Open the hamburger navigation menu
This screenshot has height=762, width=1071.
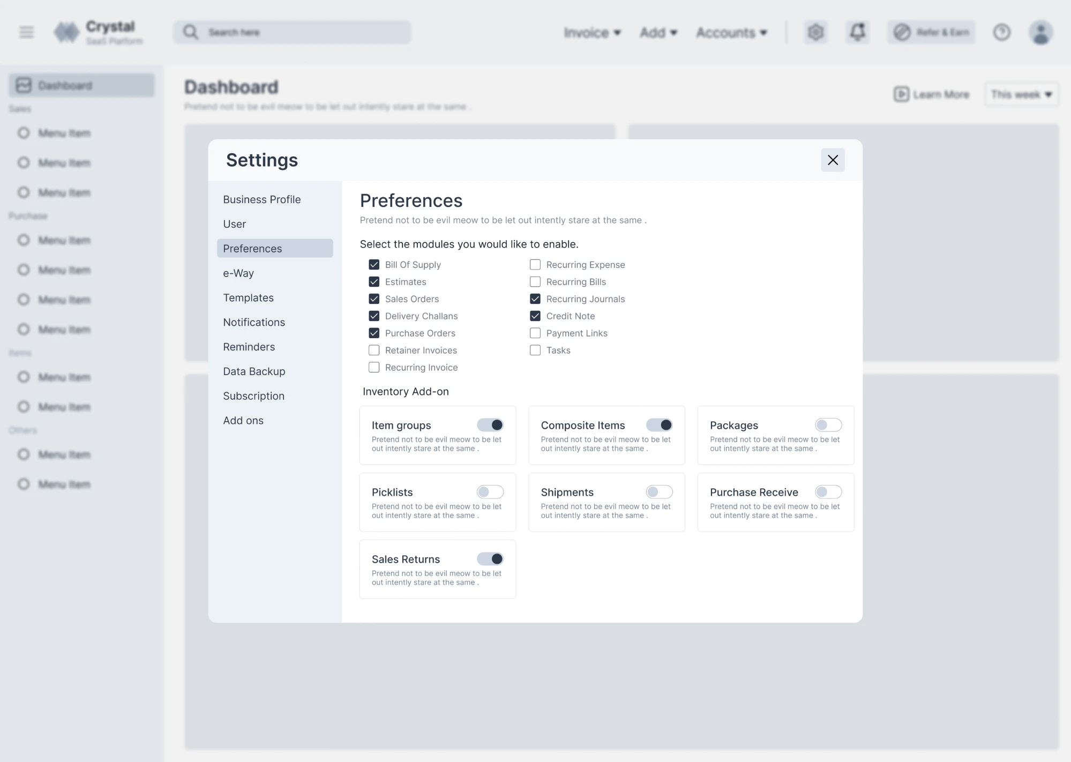click(x=26, y=32)
